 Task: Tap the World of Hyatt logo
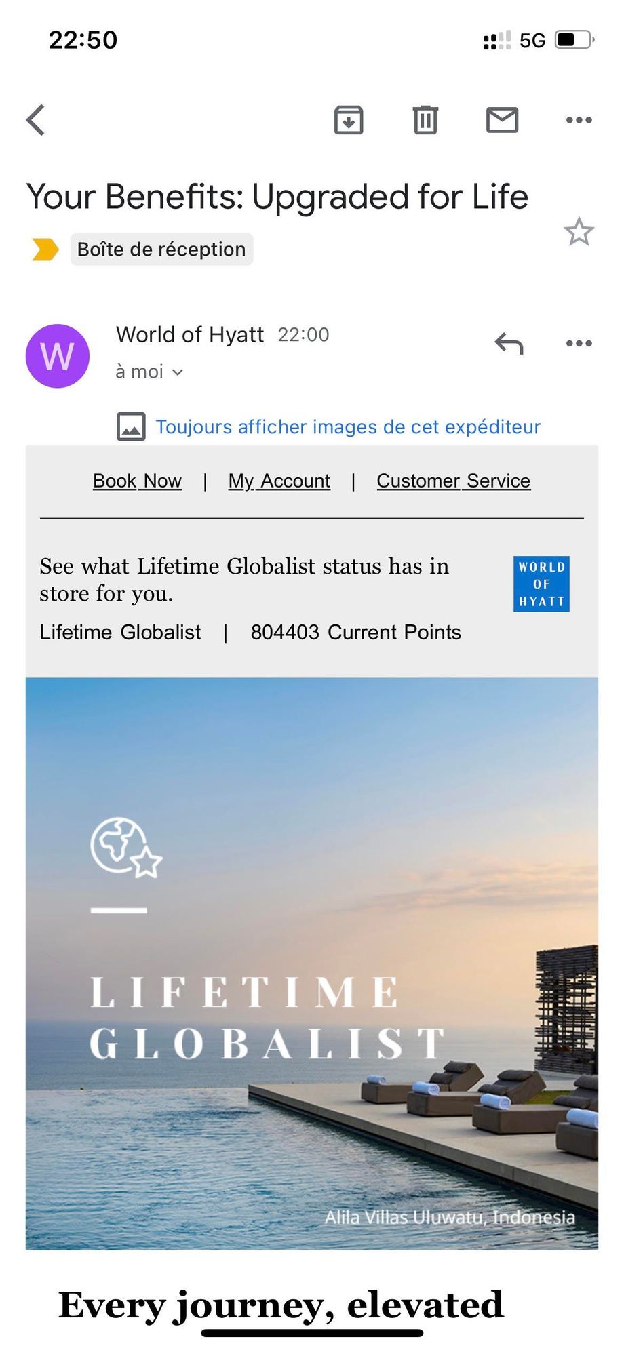click(541, 584)
